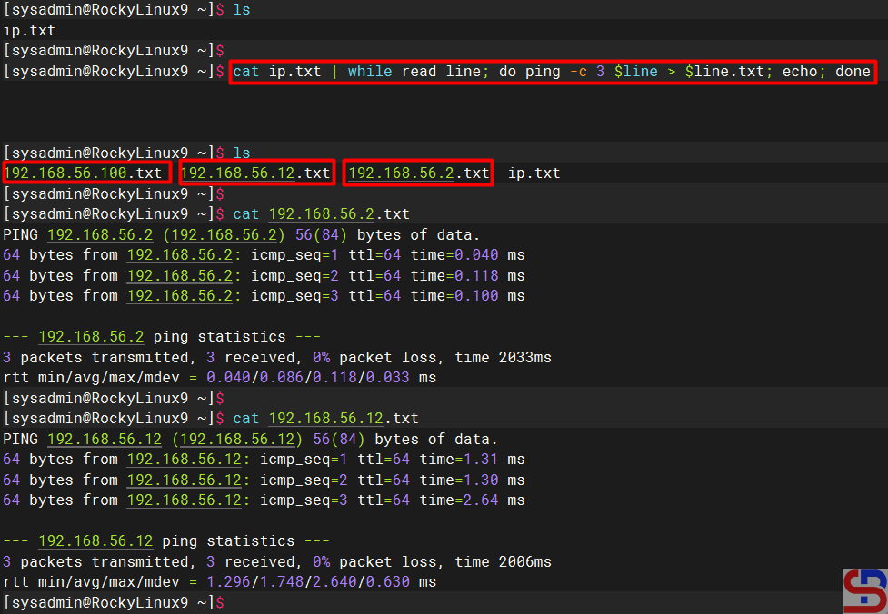Click the '192.168.56.2 ping statistics' heading
Screen dimensions: 888x614
tap(158, 337)
